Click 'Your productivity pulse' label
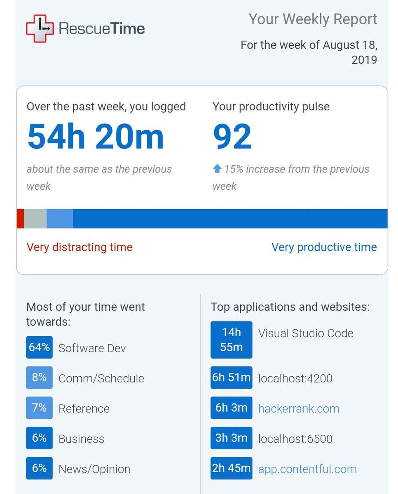398x494 pixels. pos(271,107)
